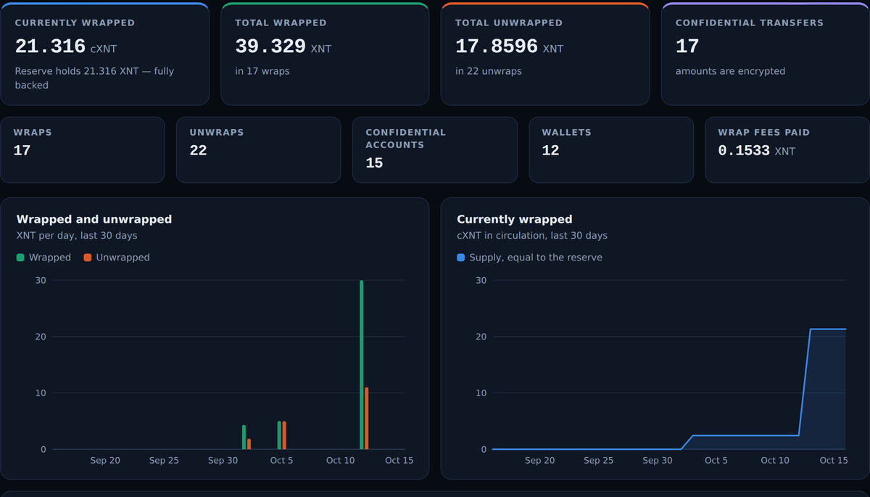Click the Unwraps stat label
The height and width of the screenshot is (497, 870).
pos(217,133)
